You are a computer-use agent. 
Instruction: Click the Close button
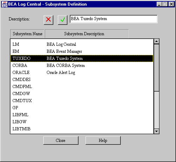[x=61, y=141]
